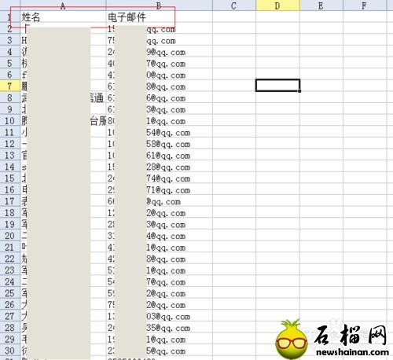Screen dimensions: 393x360
Task: Open the newshainan.com watermark link
Action: [352, 352]
